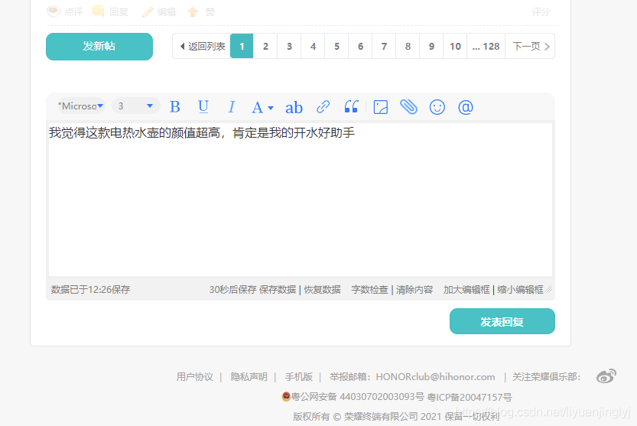Submit reply with 发表回复 button
This screenshot has height=426, width=637.
click(502, 322)
